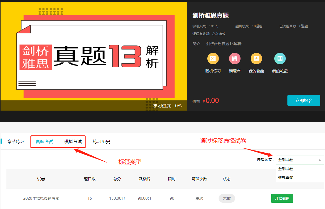Click the 立即报名 enroll button
This screenshot has height=209, width=325.
(x=304, y=100)
